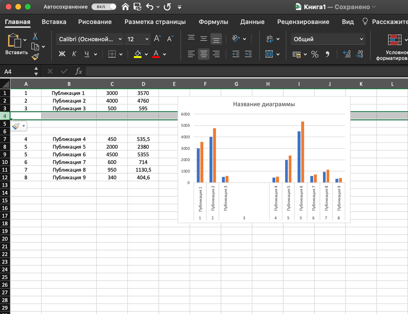Screen dimensions: 408x314
Task: Open the font size dropdown showing 12
Action: coord(138,39)
